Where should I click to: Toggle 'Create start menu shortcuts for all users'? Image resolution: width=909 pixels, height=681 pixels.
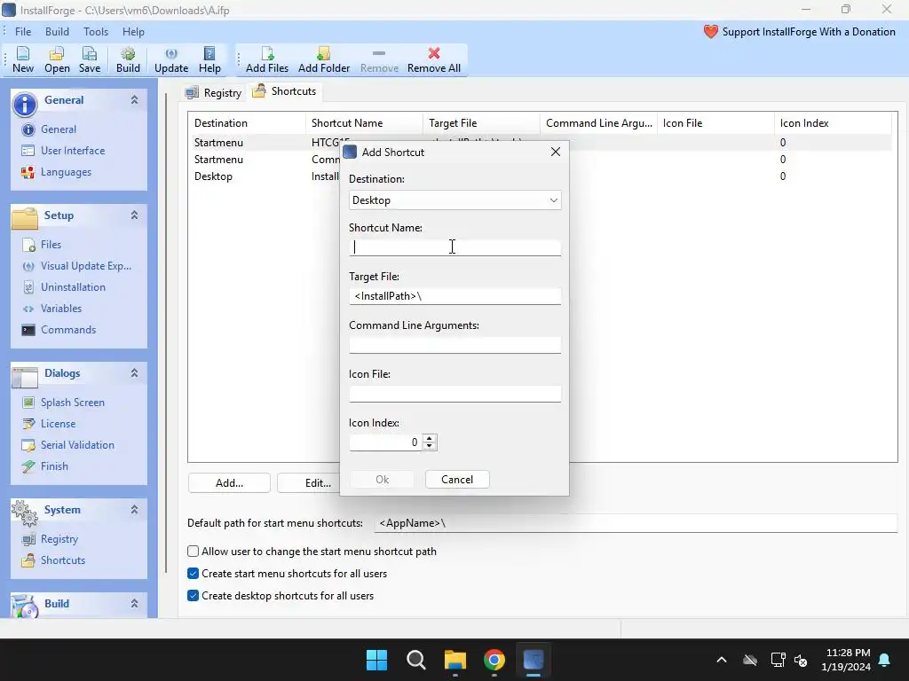click(x=193, y=574)
